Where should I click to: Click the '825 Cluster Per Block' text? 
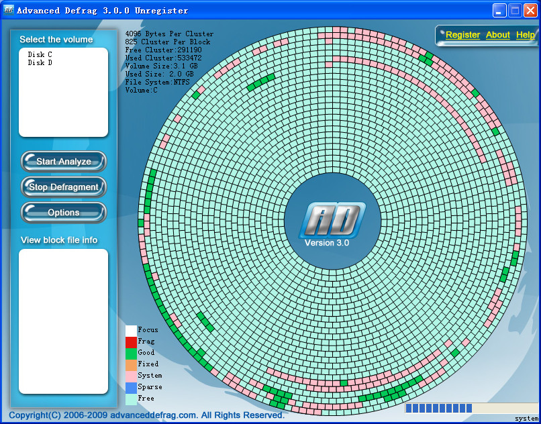(167, 42)
